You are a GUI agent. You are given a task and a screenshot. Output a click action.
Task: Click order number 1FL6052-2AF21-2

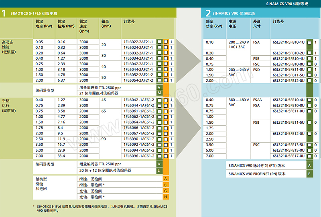138,74
